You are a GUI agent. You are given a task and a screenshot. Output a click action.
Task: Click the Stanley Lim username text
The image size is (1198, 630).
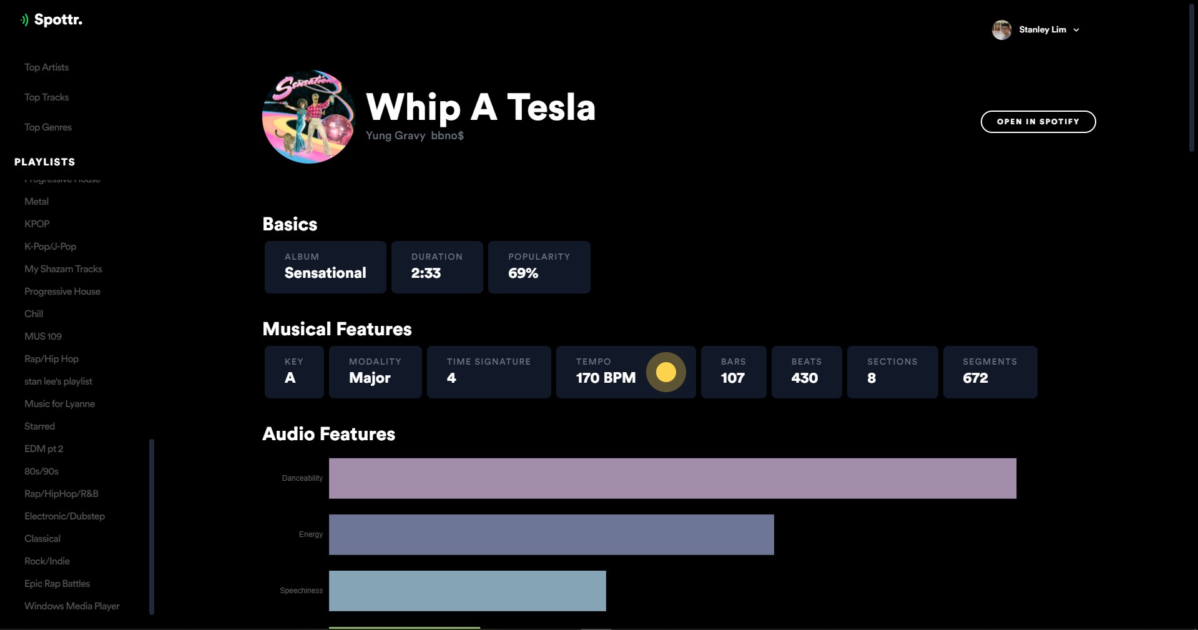pos(1043,29)
